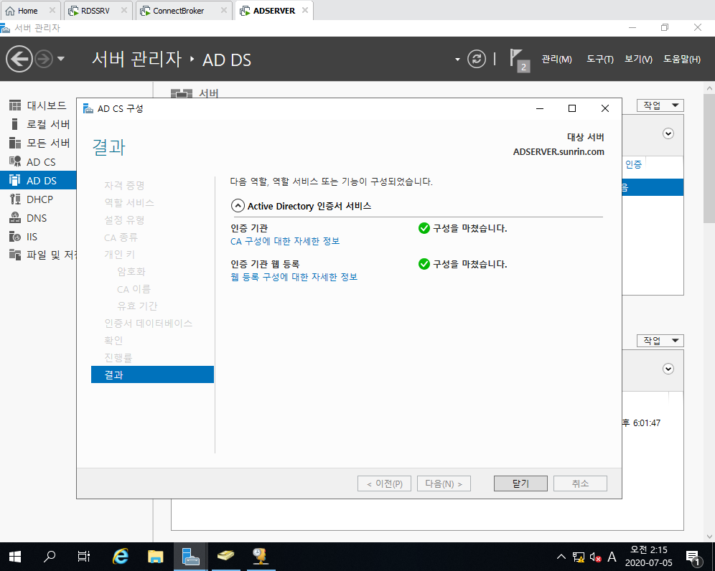Image resolution: width=715 pixels, height=571 pixels.
Task: Click the 닫기 button
Action: click(x=520, y=483)
